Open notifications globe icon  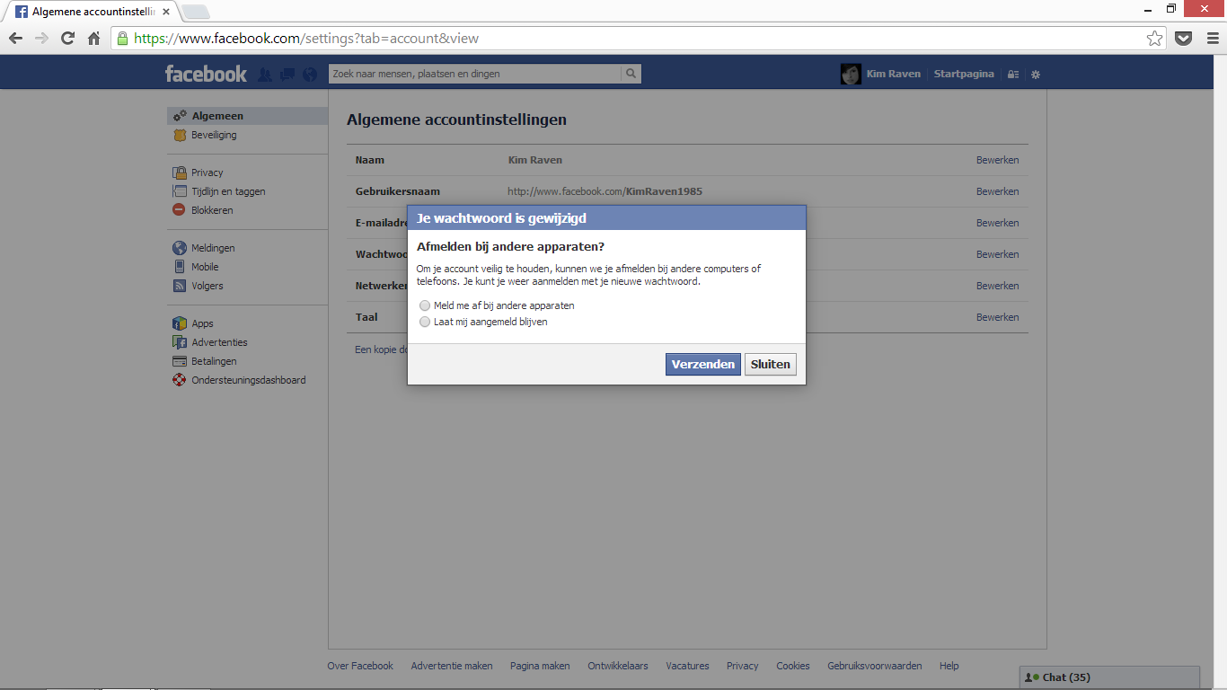310,75
